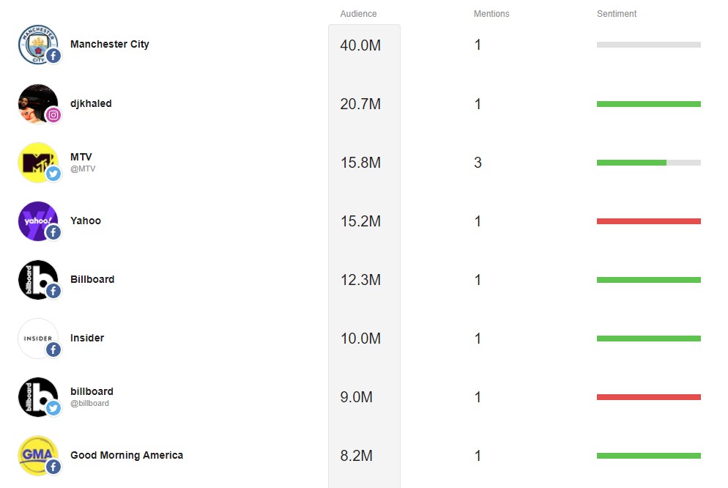The image size is (728, 488).
Task: Select the 10.0M audience value
Action: pos(360,339)
